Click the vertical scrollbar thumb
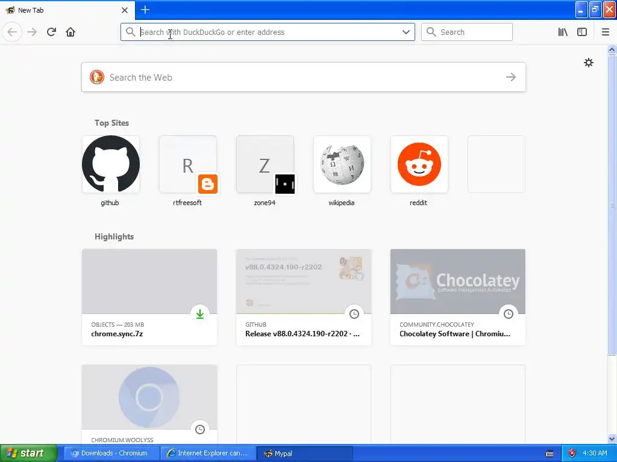 [612, 205]
